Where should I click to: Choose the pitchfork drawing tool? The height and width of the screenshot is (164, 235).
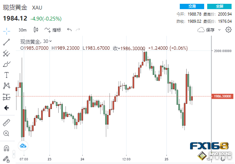[6, 53]
